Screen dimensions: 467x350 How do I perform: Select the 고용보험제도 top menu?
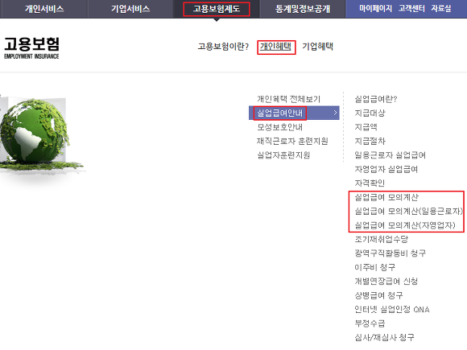[x=217, y=9]
